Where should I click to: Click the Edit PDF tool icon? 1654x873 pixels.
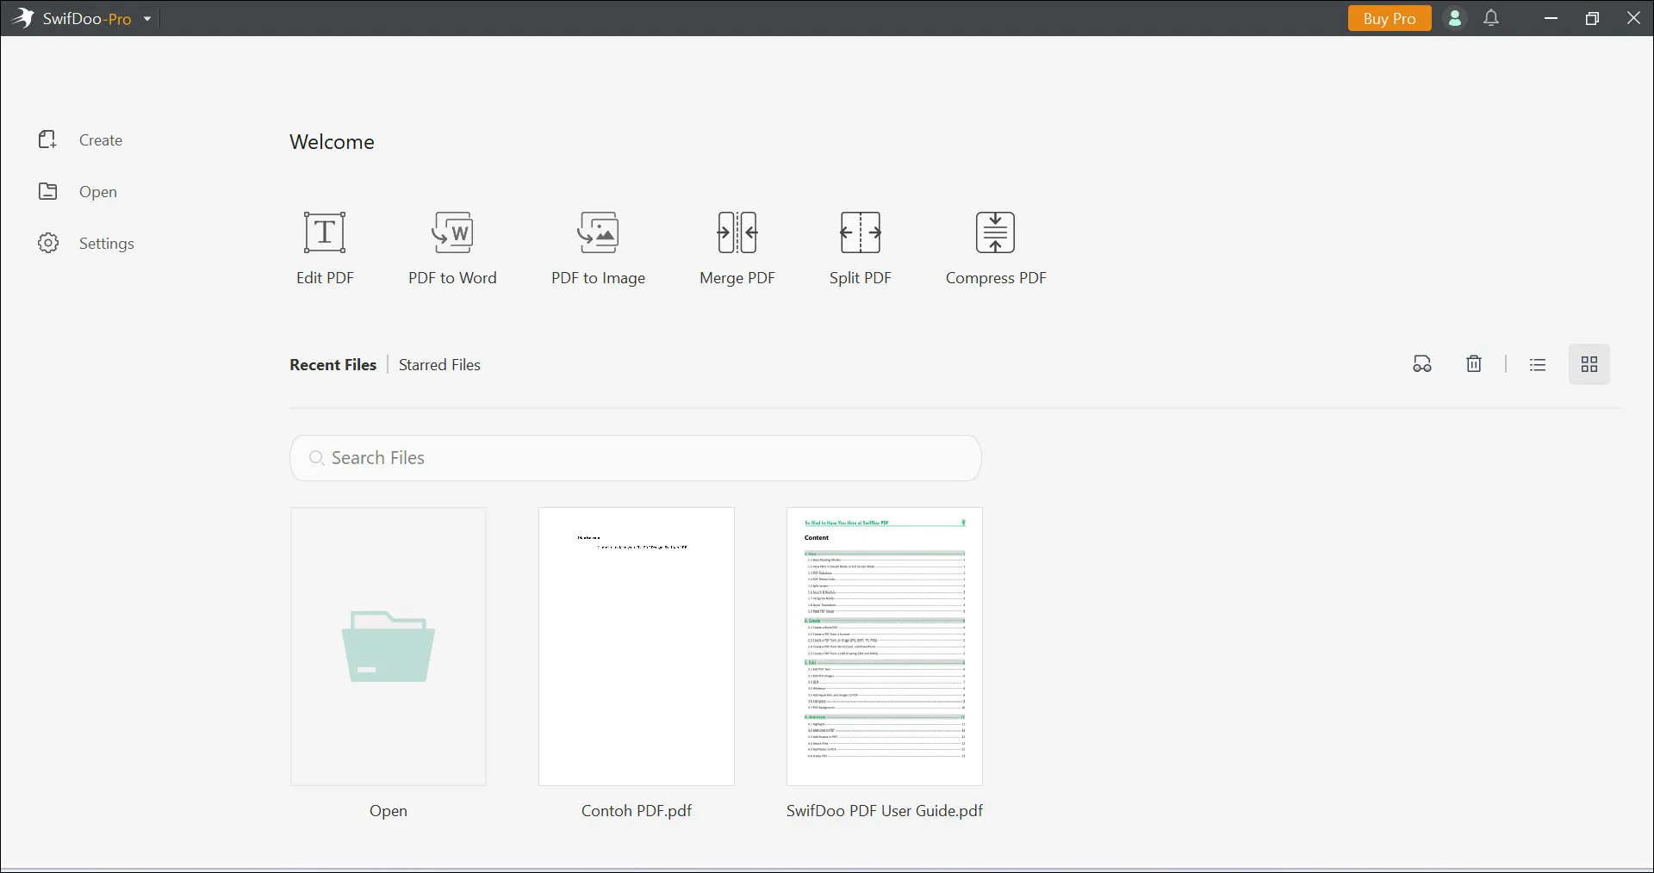pos(325,232)
